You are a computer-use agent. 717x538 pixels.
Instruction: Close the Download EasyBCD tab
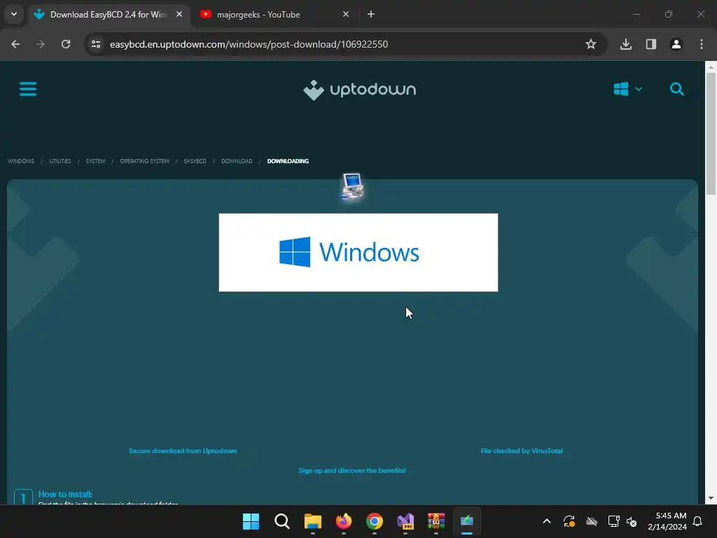coord(179,14)
